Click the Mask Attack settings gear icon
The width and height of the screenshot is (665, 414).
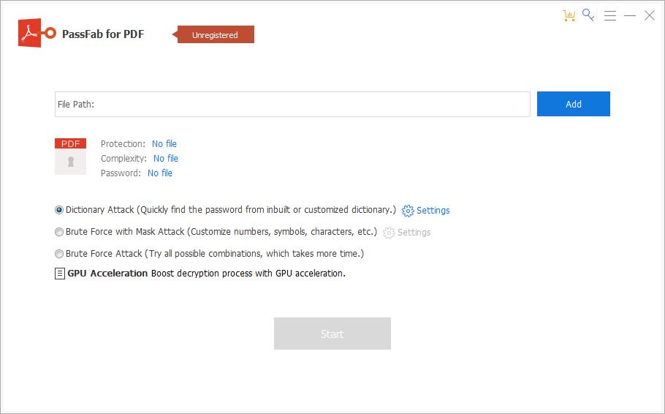(389, 233)
